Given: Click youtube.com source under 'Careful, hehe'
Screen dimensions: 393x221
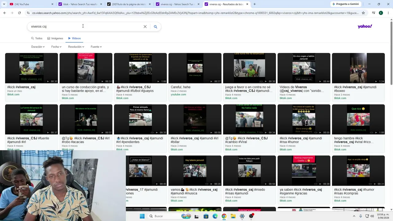Looking at the screenshot, I should coord(178,95).
